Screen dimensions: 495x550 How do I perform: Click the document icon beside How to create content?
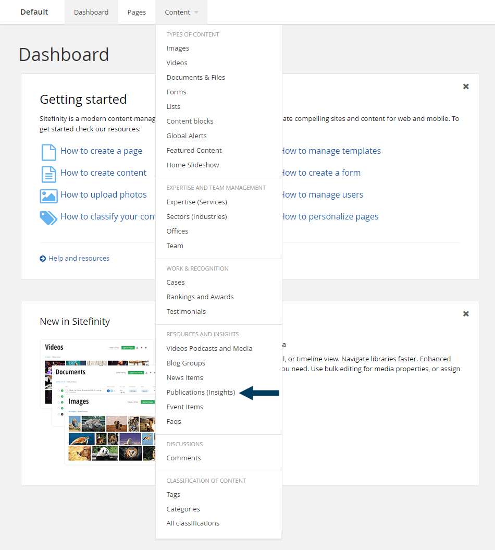coord(48,174)
